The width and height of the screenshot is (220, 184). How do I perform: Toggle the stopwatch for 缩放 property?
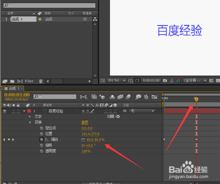point(41,140)
